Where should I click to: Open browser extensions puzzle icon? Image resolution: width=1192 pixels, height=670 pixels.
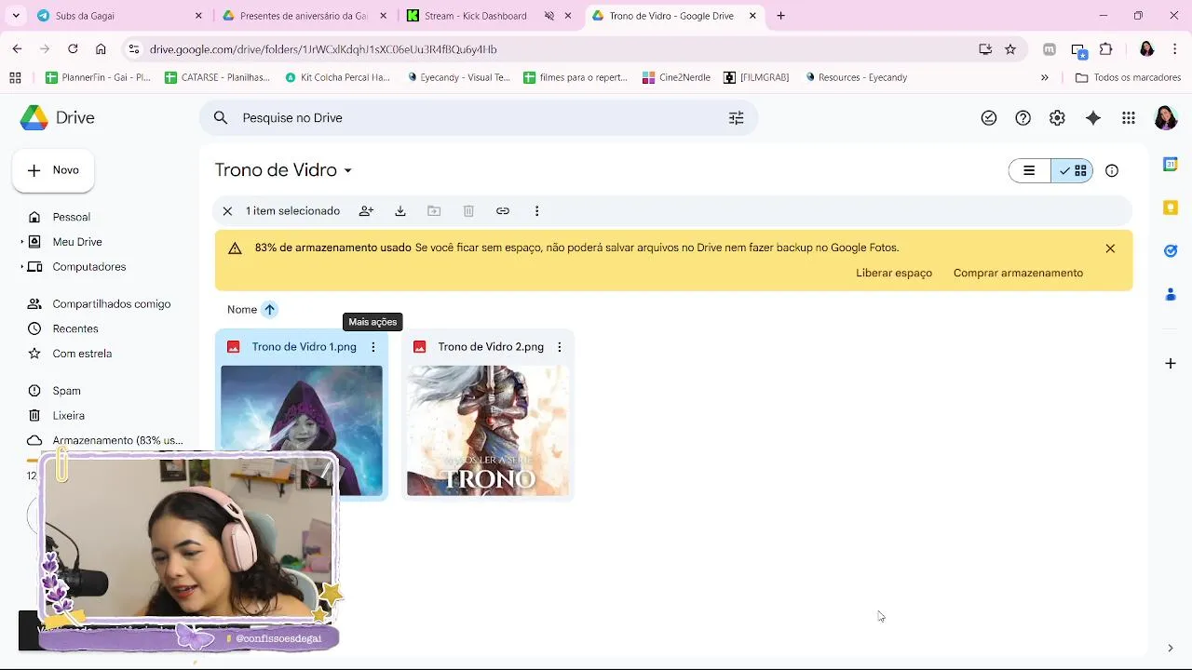click(1106, 49)
